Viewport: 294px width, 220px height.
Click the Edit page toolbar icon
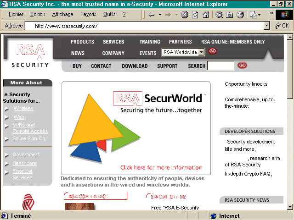coord(253,15)
